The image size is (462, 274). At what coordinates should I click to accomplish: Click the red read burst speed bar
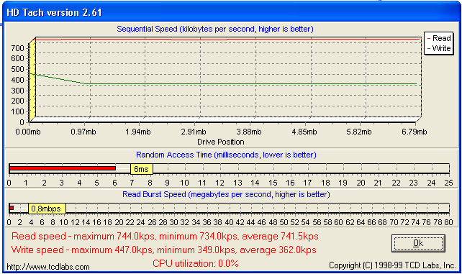click(x=12, y=208)
